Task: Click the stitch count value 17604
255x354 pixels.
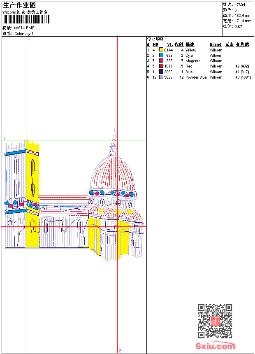Action: click(240, 5)
